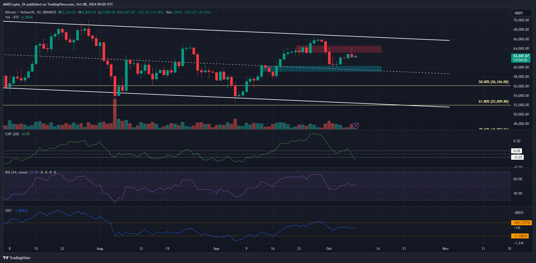536x263 pixels.
Task: Click the CMF value -0.09
Action: coord(26,134)
